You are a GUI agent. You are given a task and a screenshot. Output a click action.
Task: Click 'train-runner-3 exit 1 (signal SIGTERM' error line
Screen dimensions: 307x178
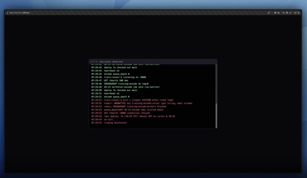(133, 100)
